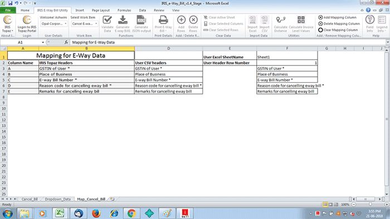390x219 pixels.
Task: Open Excel Help question mark icon
Action: coord(368,10)
